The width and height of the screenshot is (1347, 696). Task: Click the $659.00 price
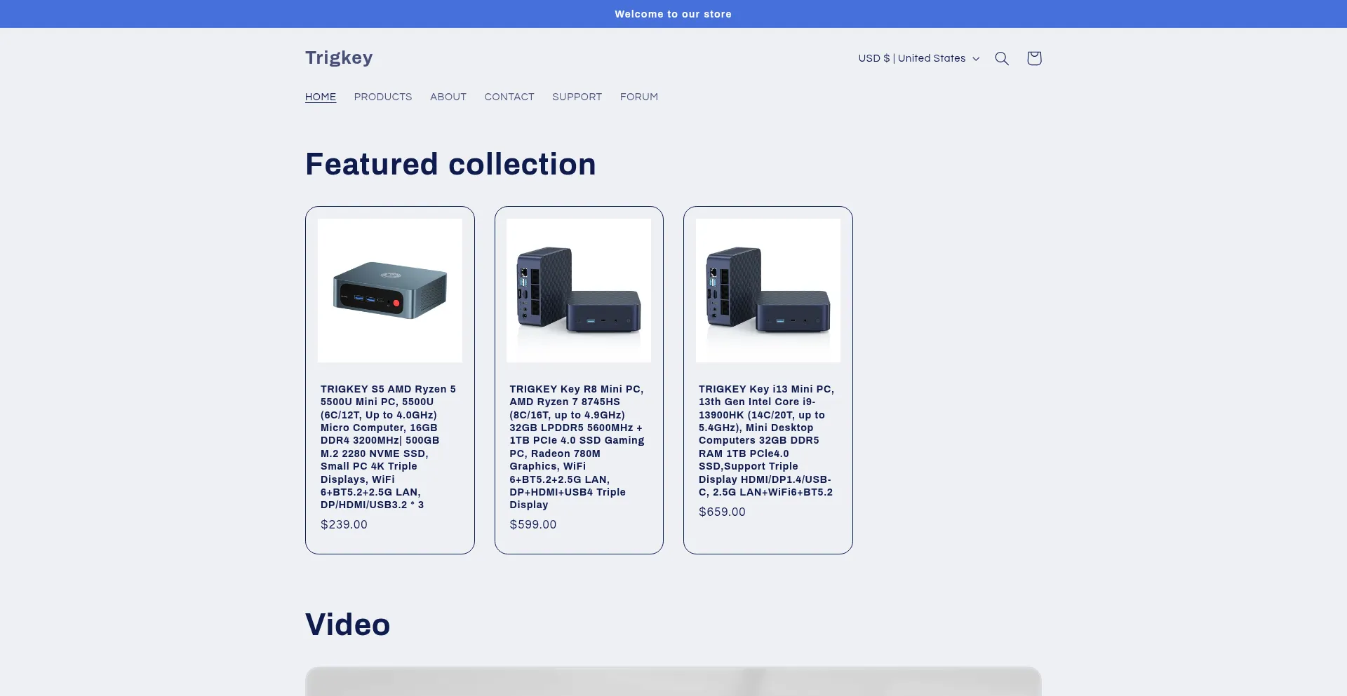722,512
